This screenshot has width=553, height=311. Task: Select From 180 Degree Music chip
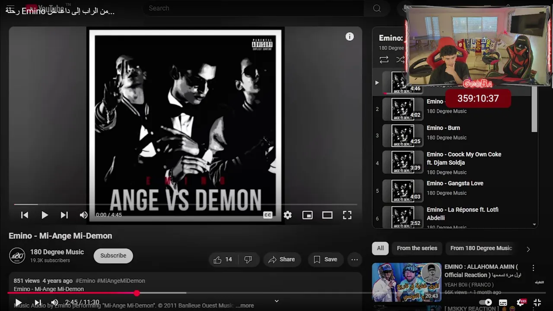pyautogui.click(x=481, y=248)
